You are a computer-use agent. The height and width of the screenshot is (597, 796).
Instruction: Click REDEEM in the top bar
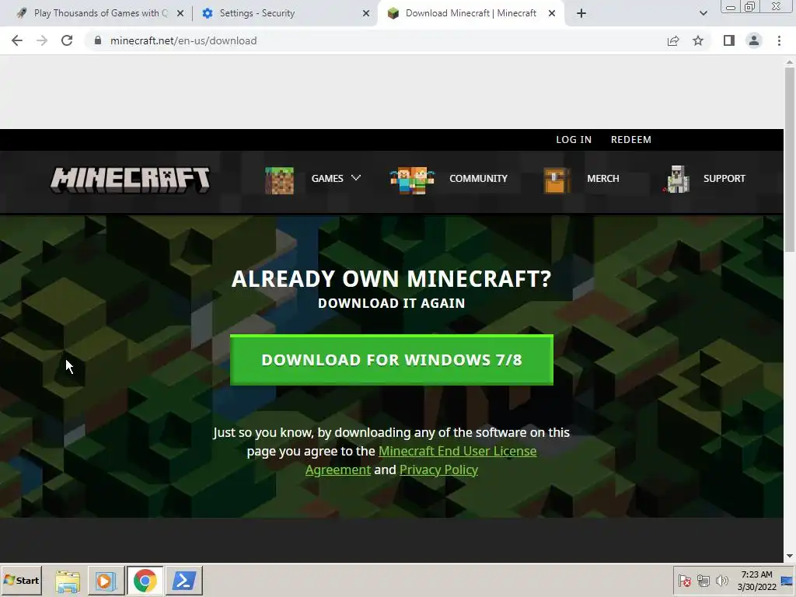point(631,140)
